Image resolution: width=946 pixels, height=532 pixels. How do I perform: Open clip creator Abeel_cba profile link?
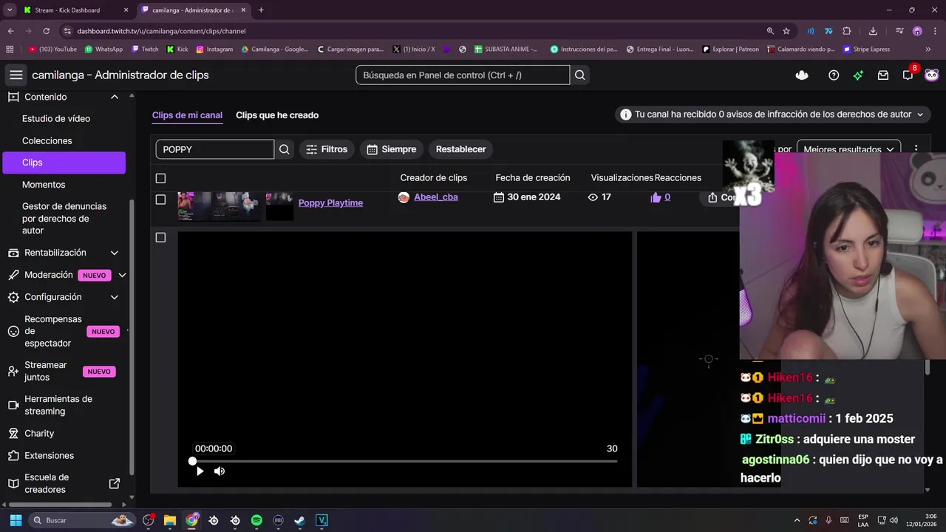pyautogui.click(x=436, y=197)
